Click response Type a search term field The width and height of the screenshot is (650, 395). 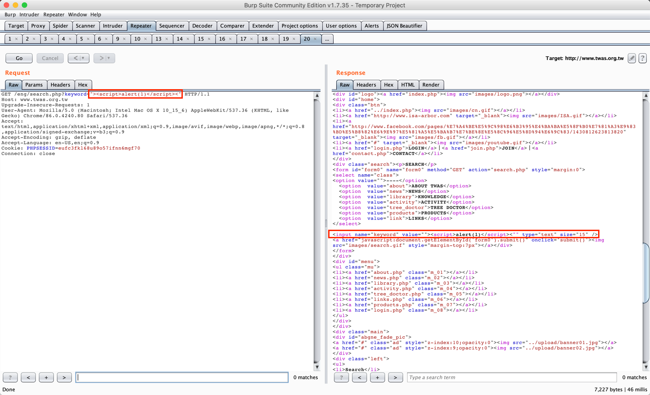tap(512, 377)
